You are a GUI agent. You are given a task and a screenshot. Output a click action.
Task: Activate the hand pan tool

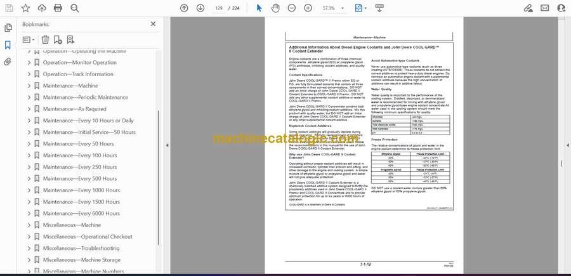tap(275, 8)
